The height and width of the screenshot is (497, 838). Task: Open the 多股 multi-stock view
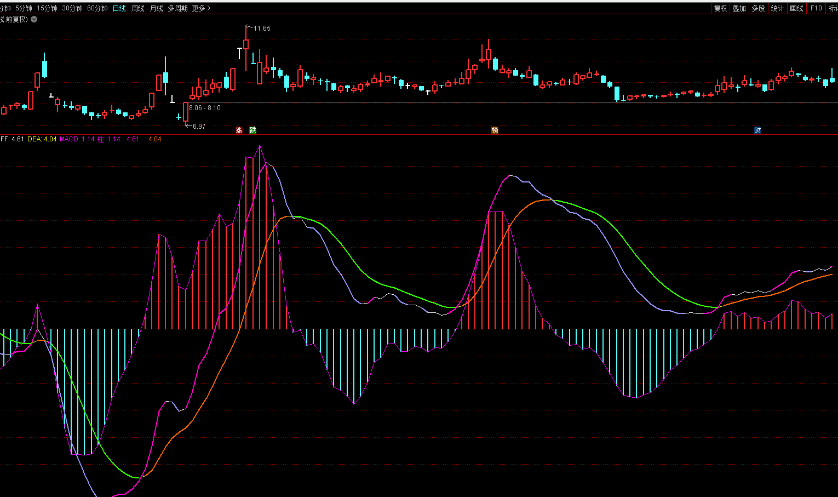coord(758,8)
